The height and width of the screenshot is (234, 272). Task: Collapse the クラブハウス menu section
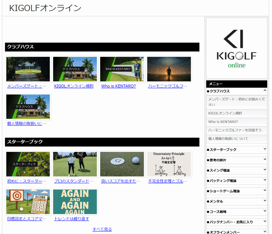pyautogui.click(x=265, y=91)
